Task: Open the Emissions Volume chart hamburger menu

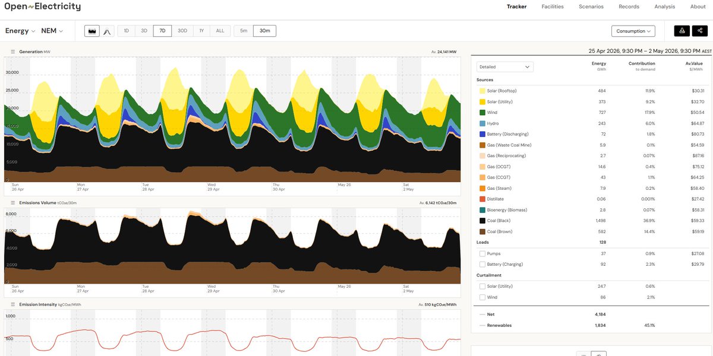Action: [x=13, y=203]
